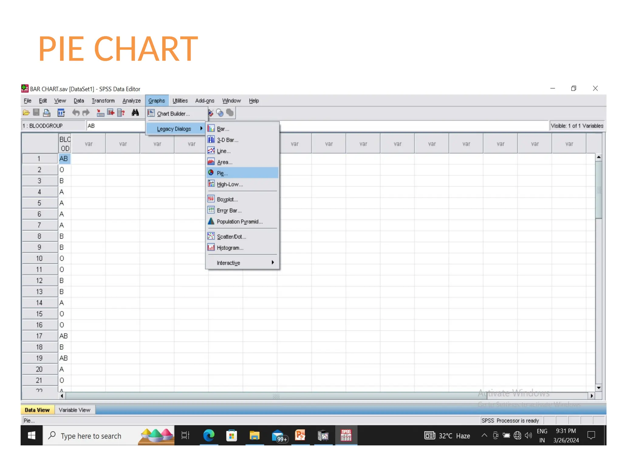Click horizontal scrollbar right arrow
Image resolution: width=622 pixels, height=466 pixels.
(x=591, y=396)
